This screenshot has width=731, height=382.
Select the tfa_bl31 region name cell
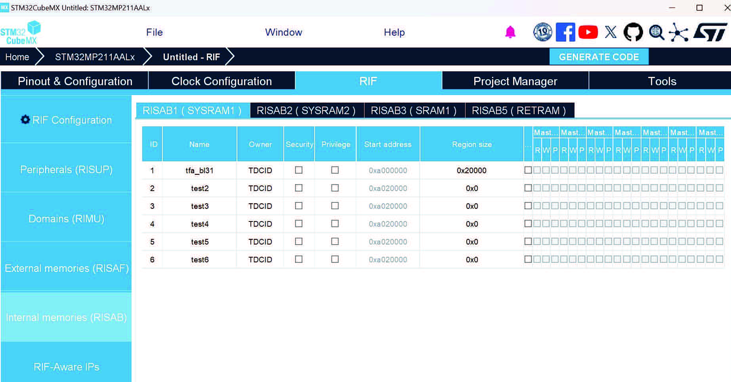[x=200, y=170]
